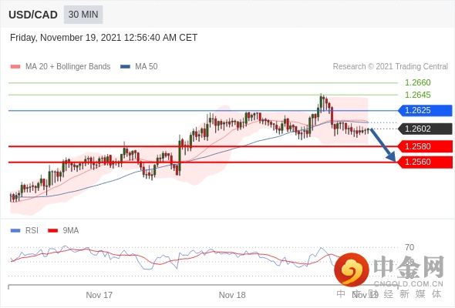This screenshot has height=308, width=455.
Task: Click the 1.2660 resistance level label
Action: (x=417, y=82)
